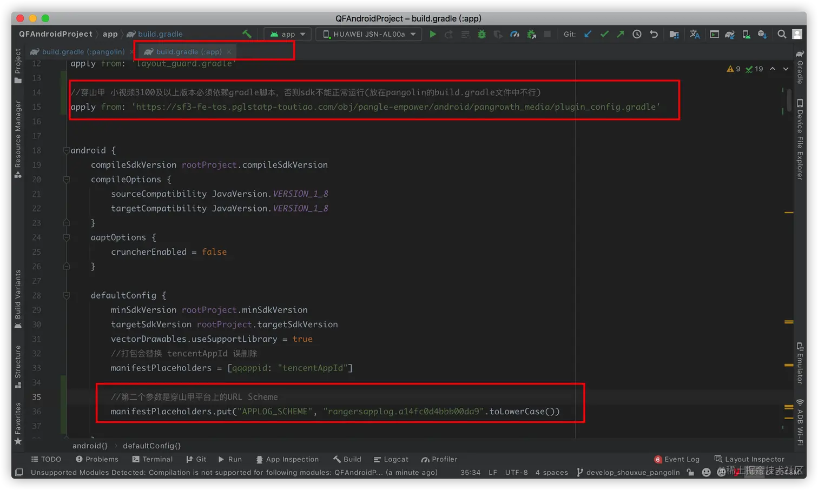818x490 pixels.
Task: Collapse the android block fold marker
Action: point(67,150)
